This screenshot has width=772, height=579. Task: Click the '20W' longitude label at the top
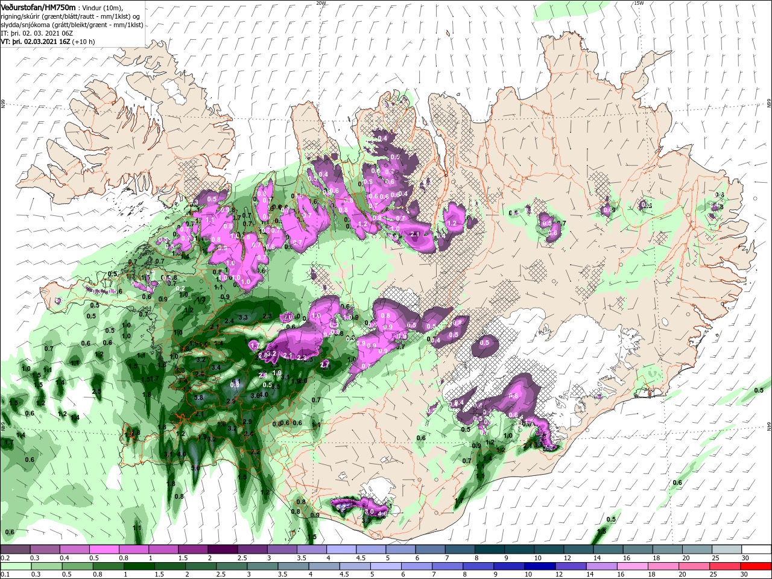[x=320, y=3]
